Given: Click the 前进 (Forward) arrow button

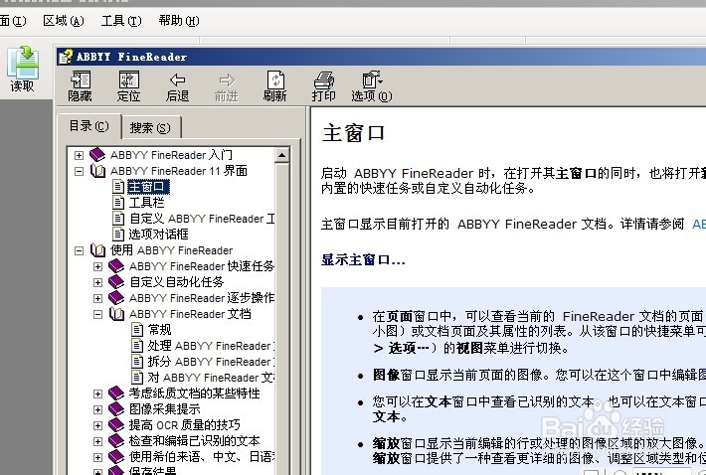Looking at the screenshot, I should coord(227,86).
